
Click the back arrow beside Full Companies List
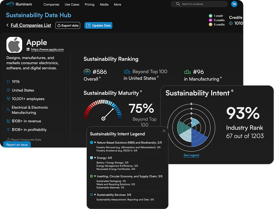coord(7,25)
